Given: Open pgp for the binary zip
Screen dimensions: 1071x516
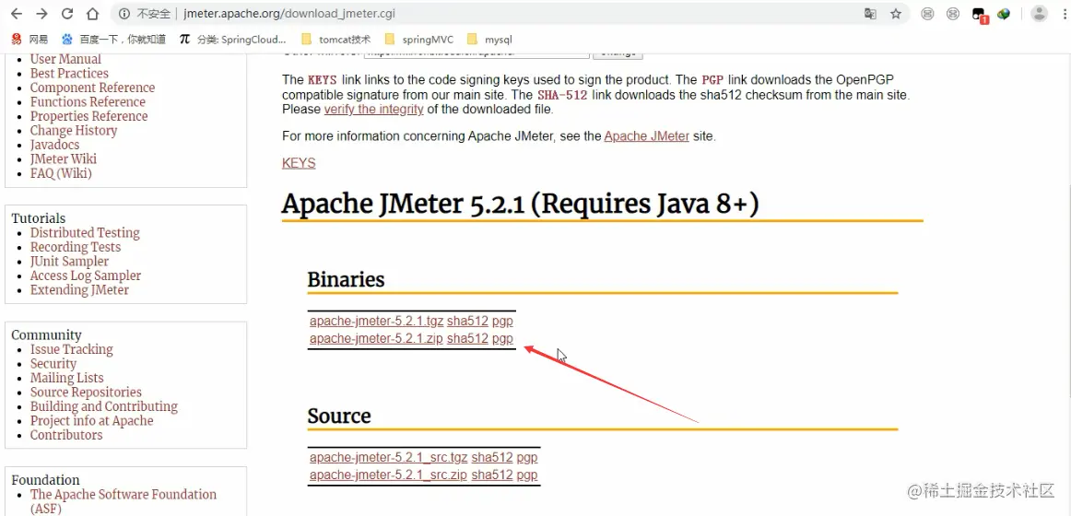Looking at the screenshot, I should (502, 338).
